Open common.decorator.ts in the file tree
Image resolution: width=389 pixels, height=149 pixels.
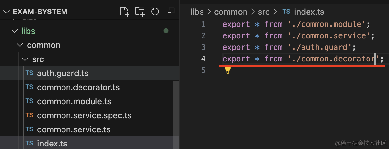click(78, 87)
